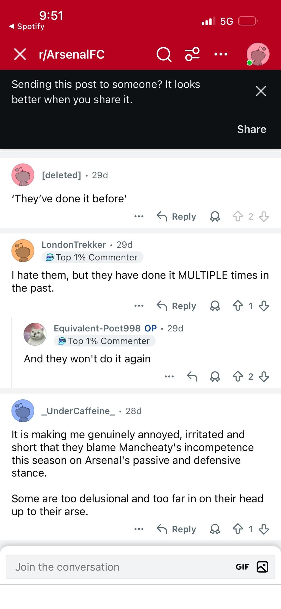Give award to LondonTrekker's comment
Viewport: 281px width, 609px height.
(215, 306)
